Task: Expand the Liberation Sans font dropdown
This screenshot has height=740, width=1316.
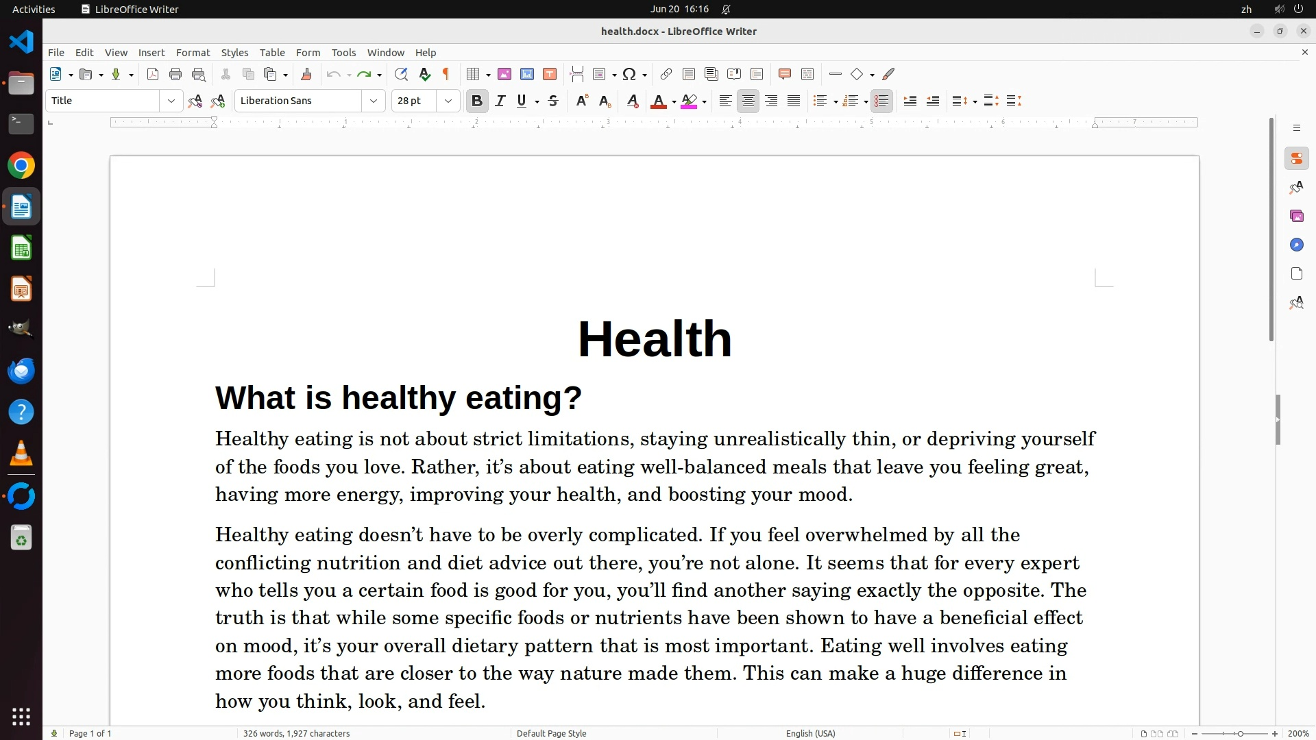Action: [x=374, y=101]
